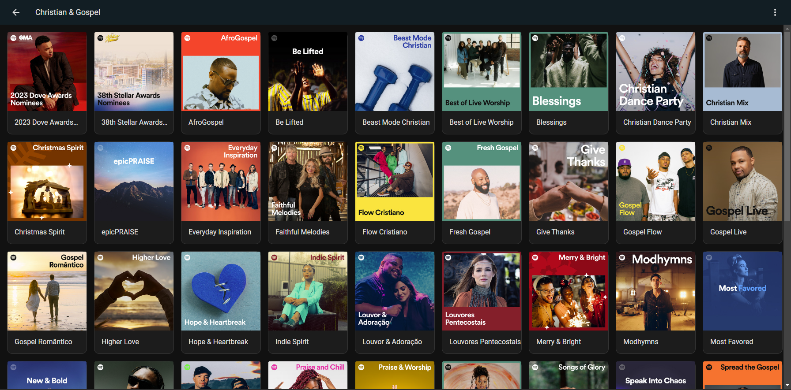Click the 'Modhymns' card title

click(640, 342)
